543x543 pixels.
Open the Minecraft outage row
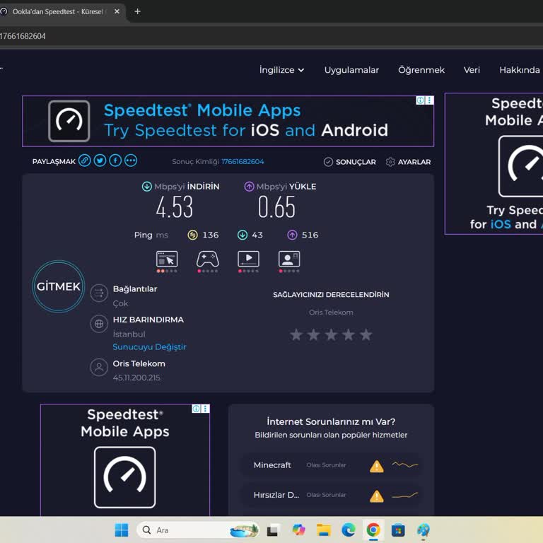point(331,465)
